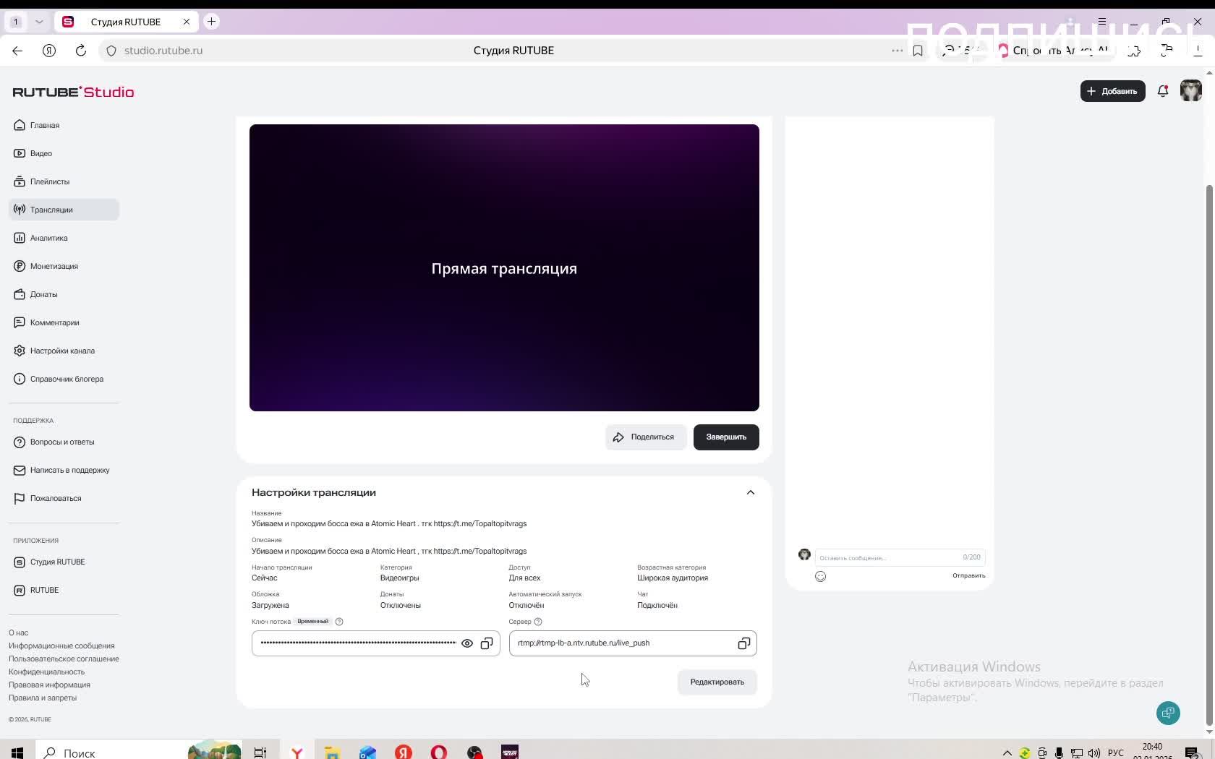Click the tab counter button
The height and width of the screenshot is (759, 1215).
[x=15, y=22]
